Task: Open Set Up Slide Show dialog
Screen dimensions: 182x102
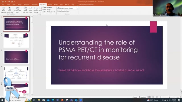Action: click(26, 10)
